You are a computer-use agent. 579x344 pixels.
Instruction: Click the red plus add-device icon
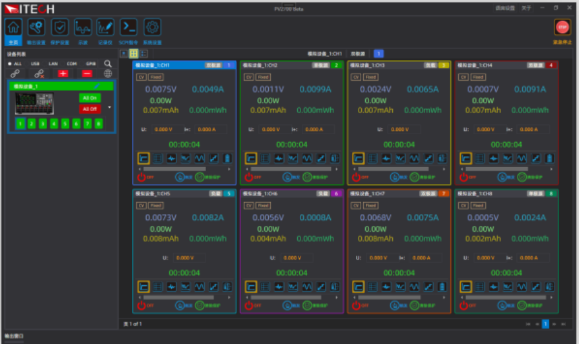click(x=63, y=74)
